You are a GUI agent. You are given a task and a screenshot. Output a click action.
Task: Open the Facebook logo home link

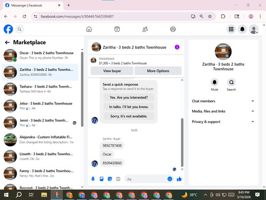(9, 29)
